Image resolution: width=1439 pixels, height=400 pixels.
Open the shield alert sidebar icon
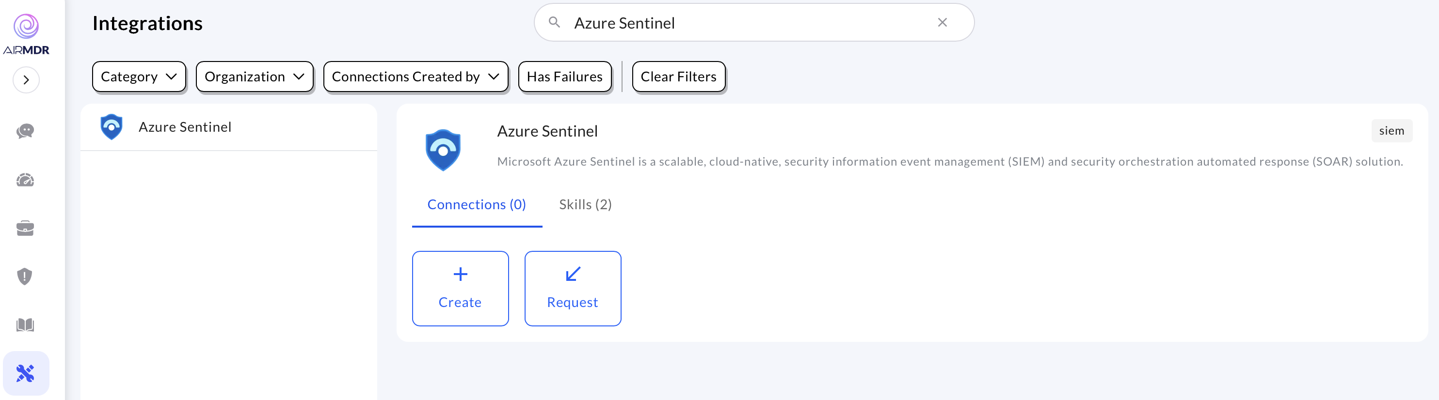[x=25, y=276]
